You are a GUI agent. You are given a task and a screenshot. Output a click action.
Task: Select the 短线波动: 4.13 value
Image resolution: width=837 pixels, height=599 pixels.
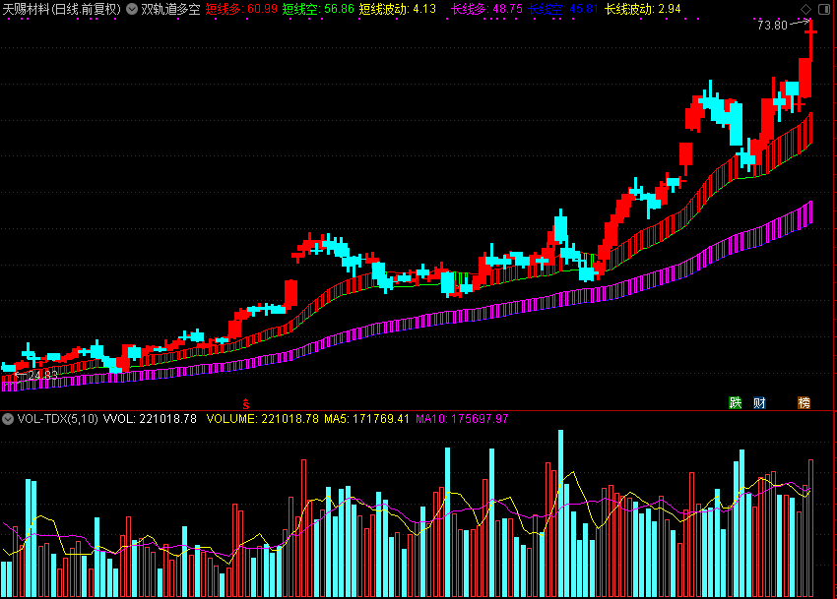[x=397, y=9]
